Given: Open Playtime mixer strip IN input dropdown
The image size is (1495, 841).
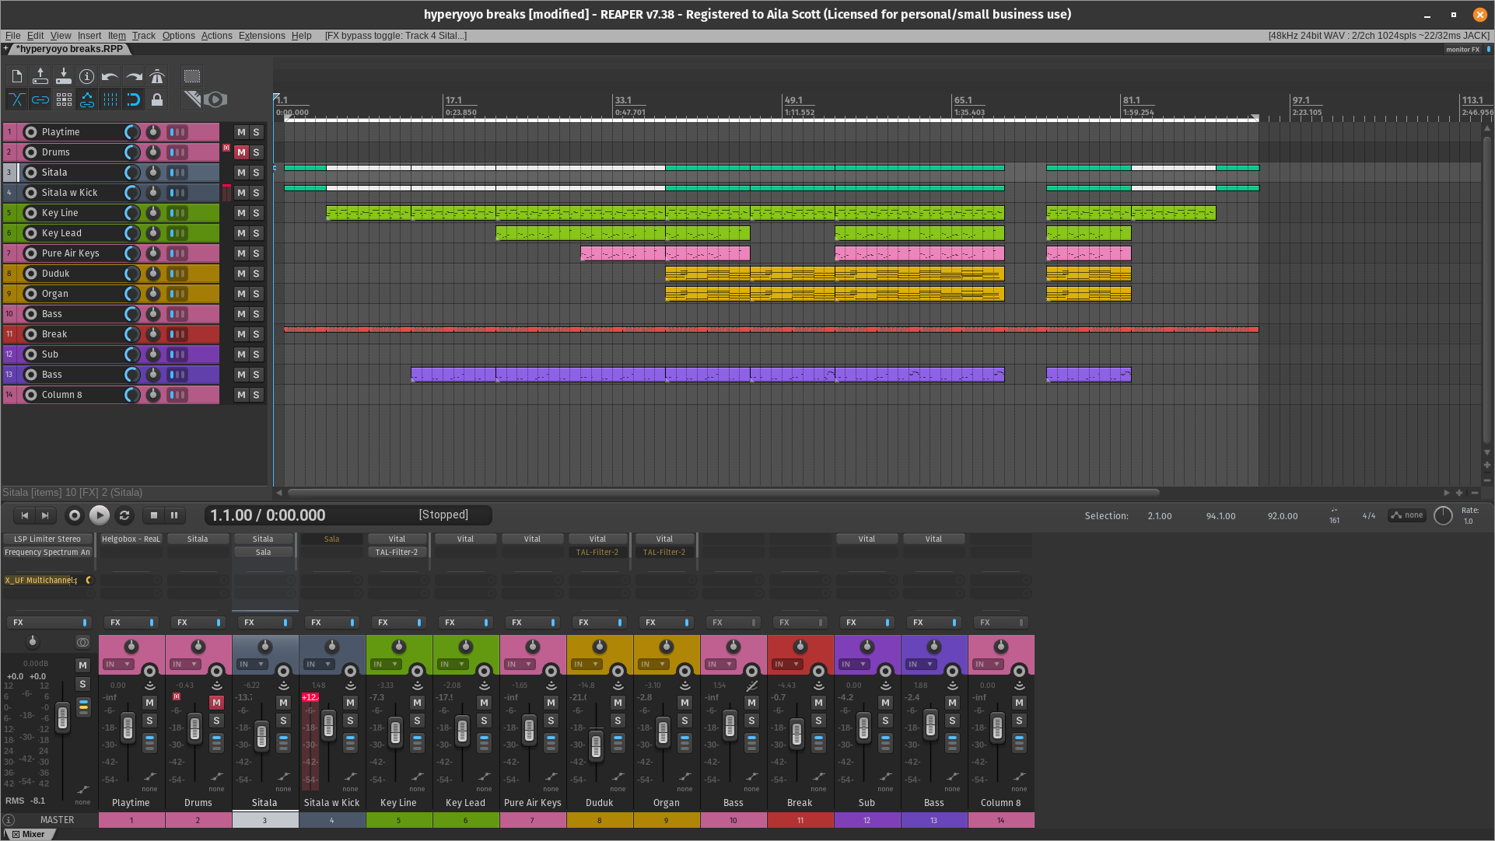Looking at the screenshot, I should [x=118, y=665].
